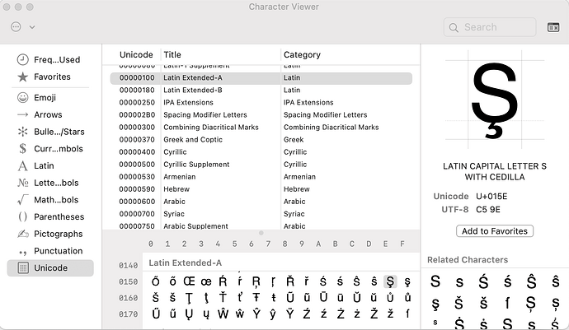Click the Add to Favorites button

(x=494, y=231)
